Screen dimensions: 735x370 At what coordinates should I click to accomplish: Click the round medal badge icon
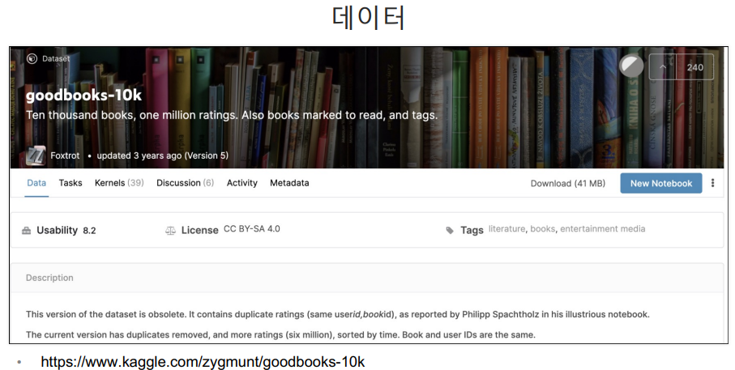click(x=631, y=66)
